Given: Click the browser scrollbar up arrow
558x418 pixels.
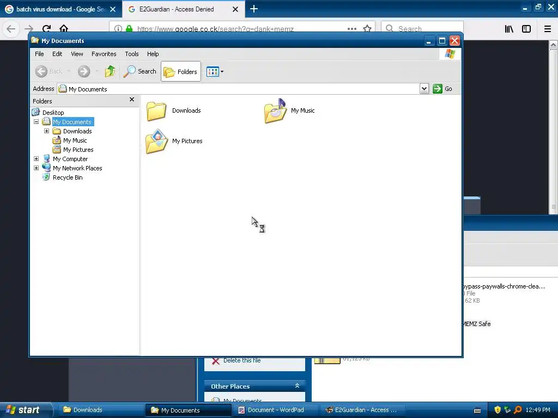Looking at the screenshot, I should point(554,45).
